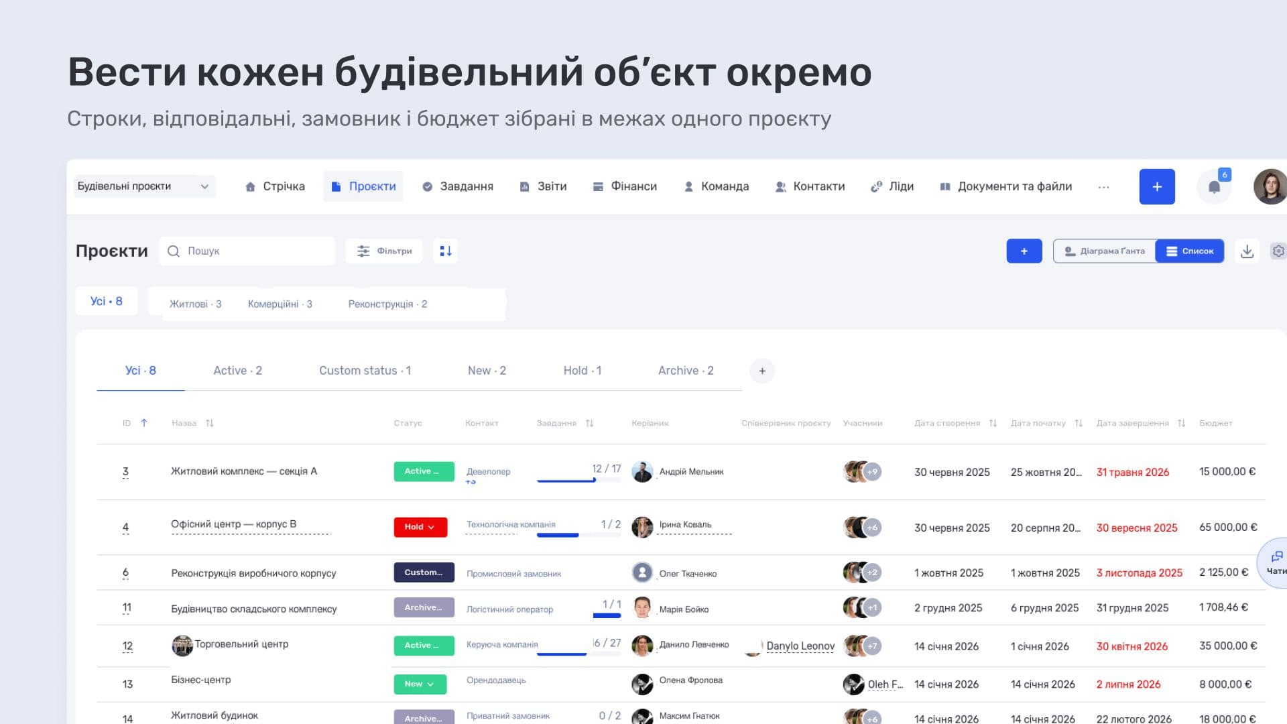Open Фінанси section
The width and height of the screenshot is (1287, 724).
[625, 186]
